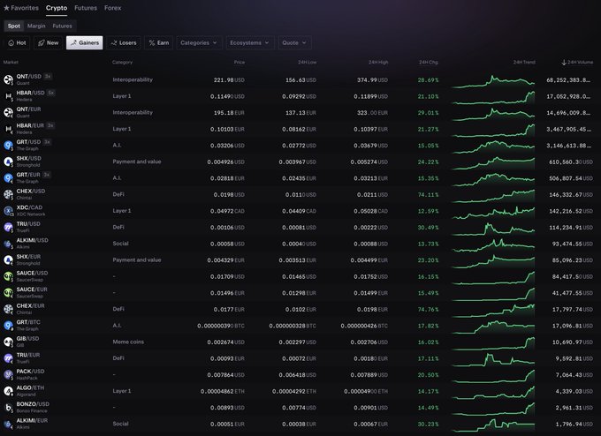Select the Futures market type under Spot
This screenshot has height=436, width=601.
coord(62,26)
